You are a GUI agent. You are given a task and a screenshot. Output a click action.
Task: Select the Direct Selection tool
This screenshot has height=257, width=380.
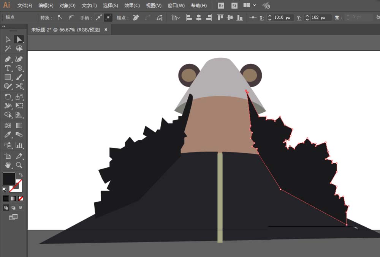[19, 39]
